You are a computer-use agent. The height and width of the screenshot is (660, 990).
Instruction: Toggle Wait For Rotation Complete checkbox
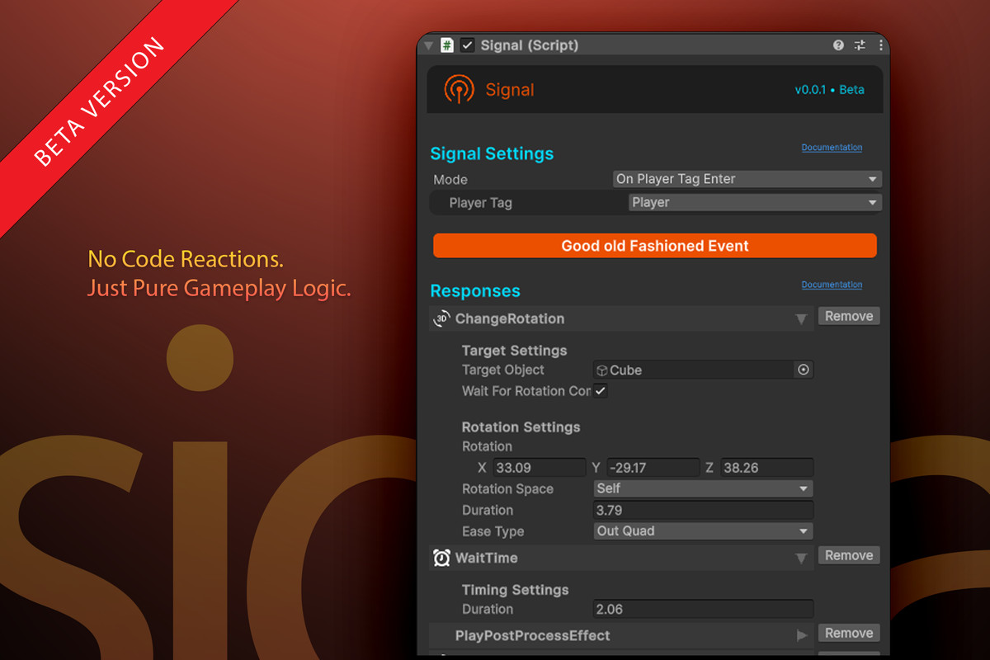tap(601, 391)
